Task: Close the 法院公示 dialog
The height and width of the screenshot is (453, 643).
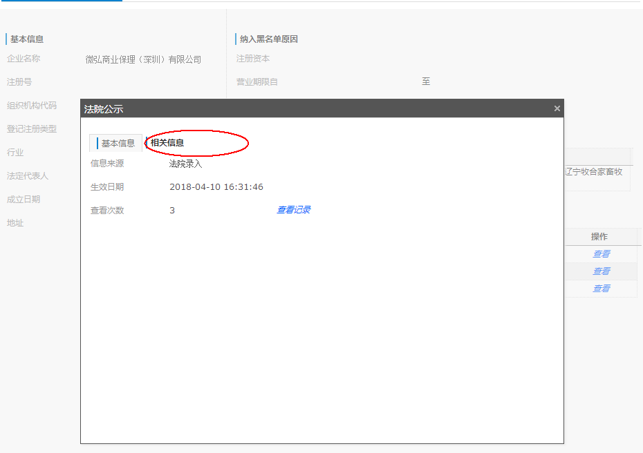Action: [557, 108]
